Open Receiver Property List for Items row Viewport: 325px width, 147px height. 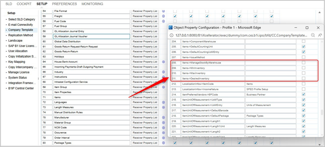point(145,97)
